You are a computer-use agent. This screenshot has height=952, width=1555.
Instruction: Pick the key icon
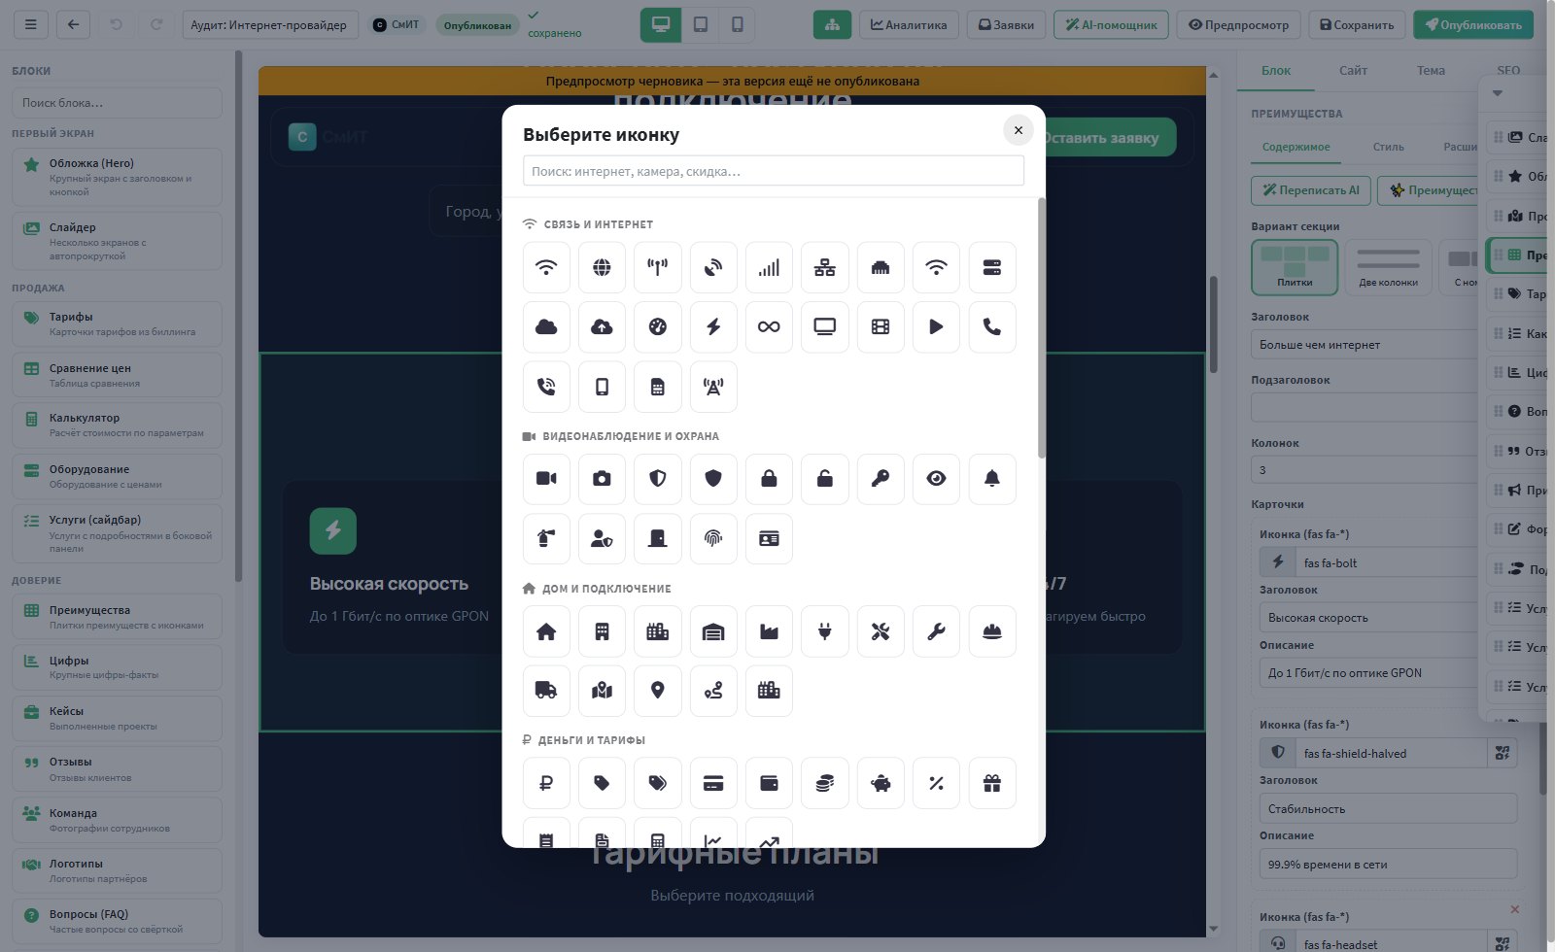[881, 479]
